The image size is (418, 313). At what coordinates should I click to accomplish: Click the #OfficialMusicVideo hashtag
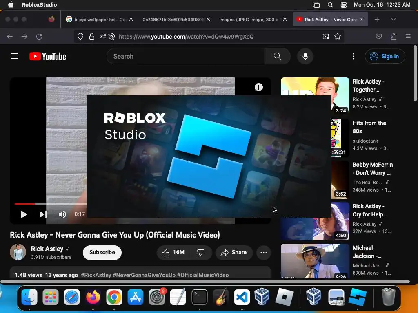(203, 275)
